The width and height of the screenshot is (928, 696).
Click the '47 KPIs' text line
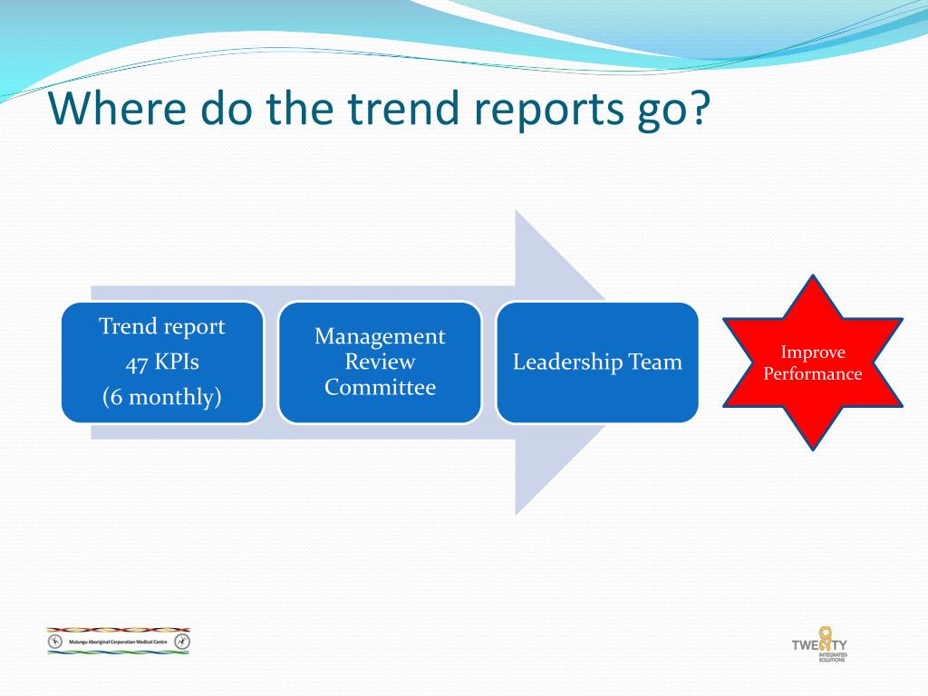point(162,362)
